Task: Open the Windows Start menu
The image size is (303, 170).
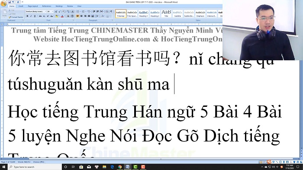Action: tap(3, 167)
